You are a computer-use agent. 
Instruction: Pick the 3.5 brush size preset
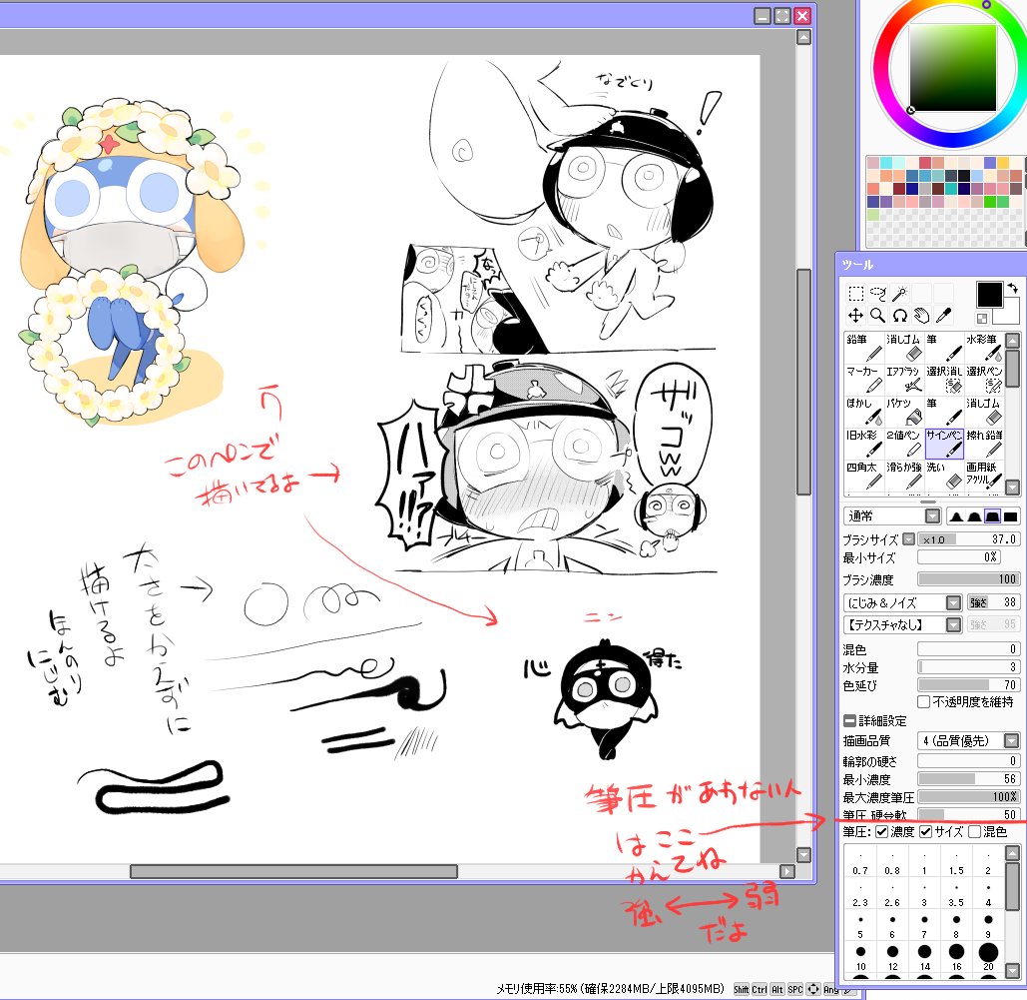point(956,895)
